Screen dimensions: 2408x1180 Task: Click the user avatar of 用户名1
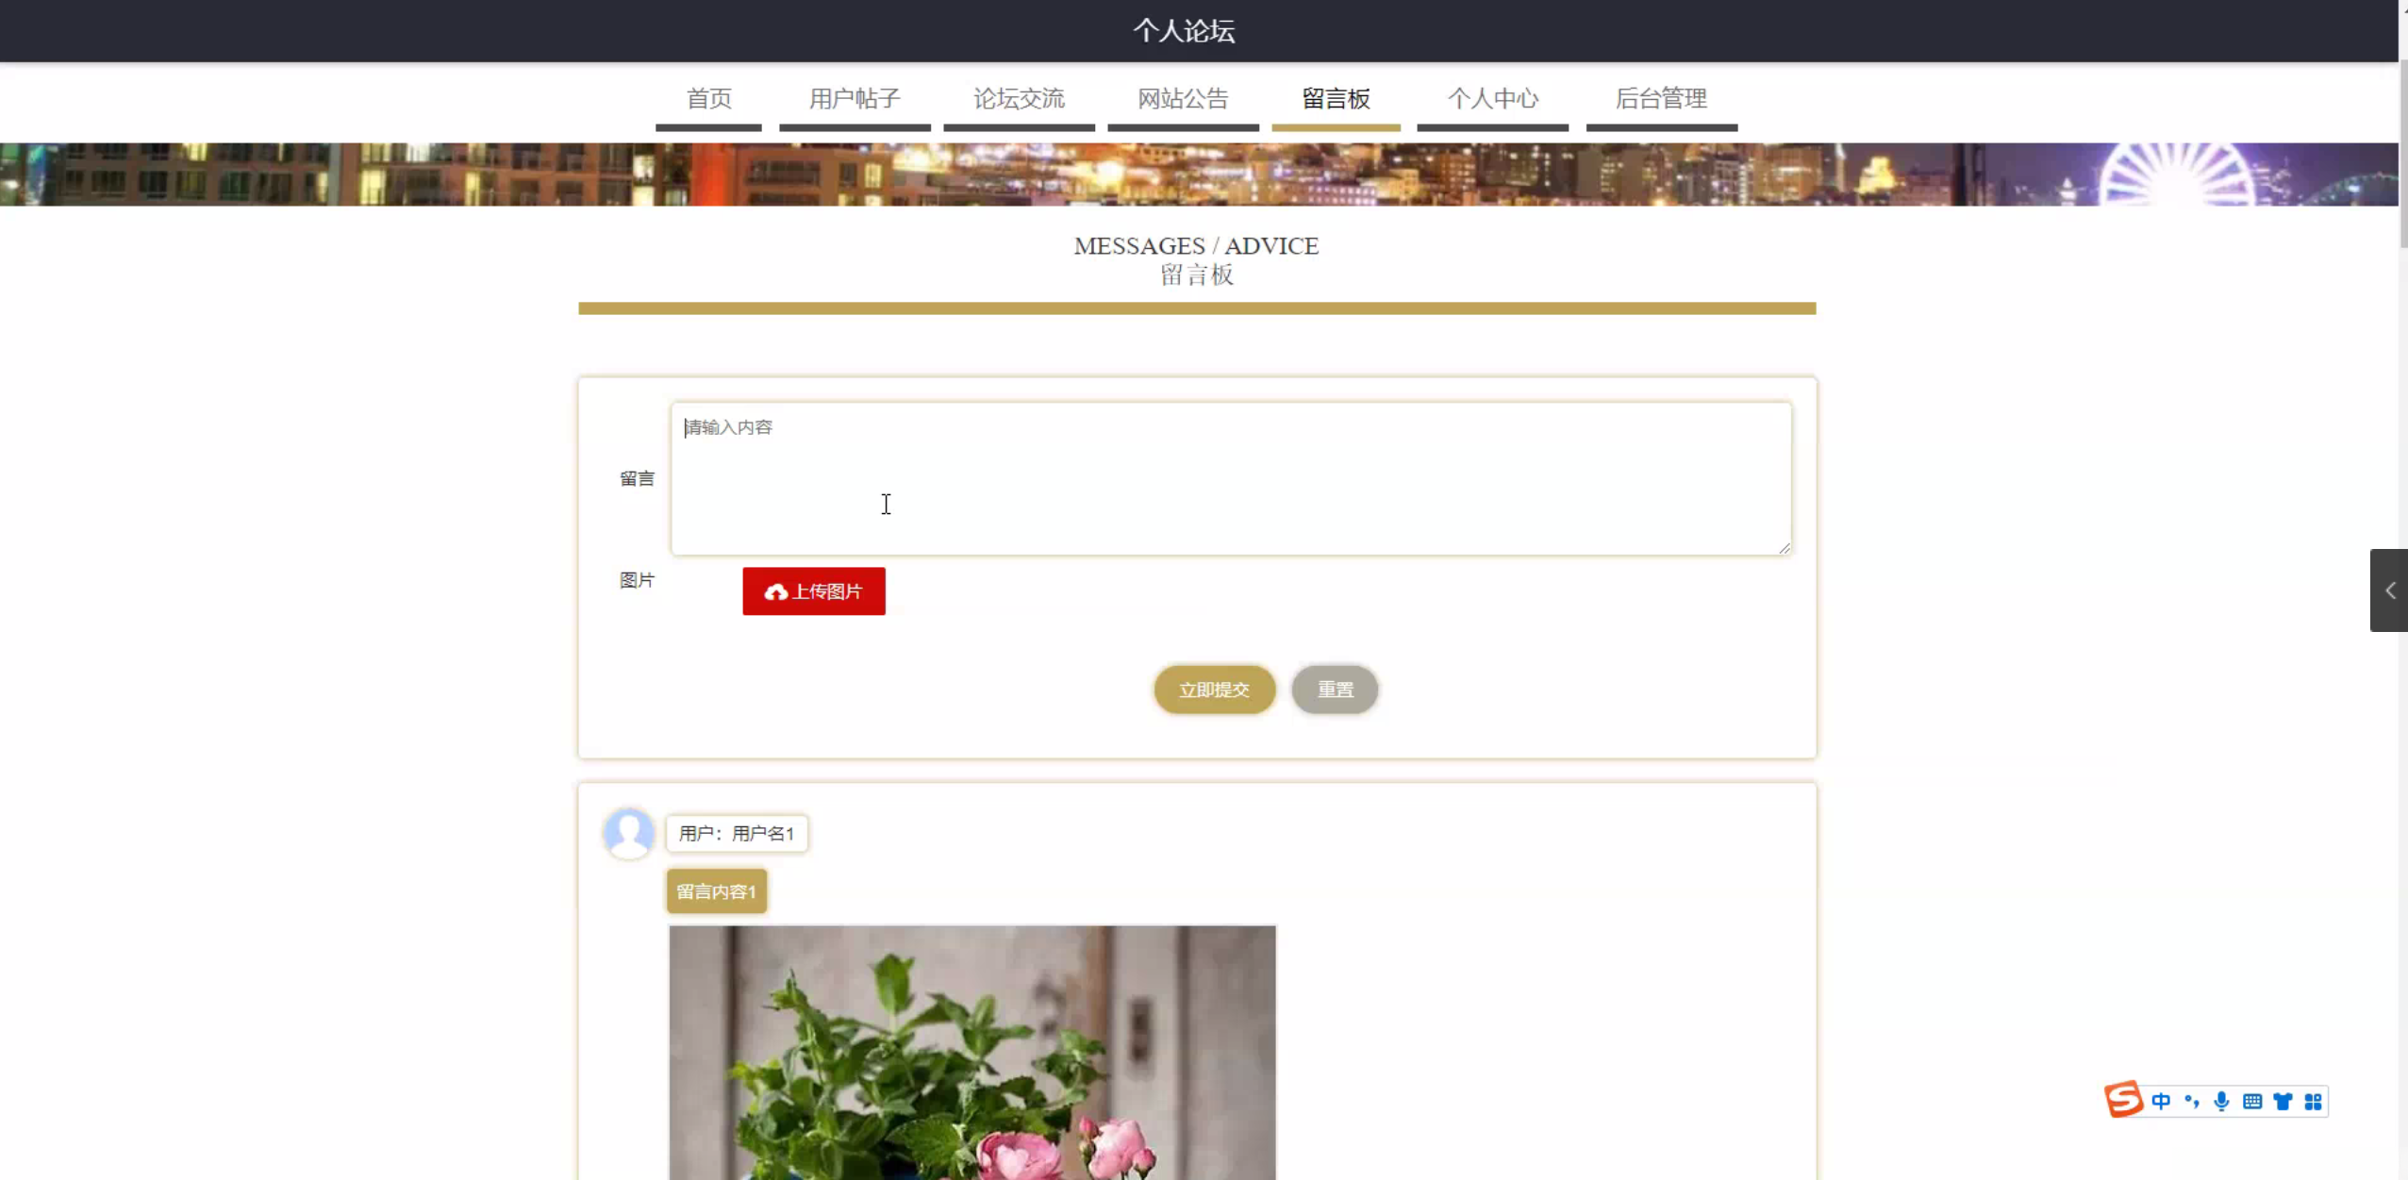coord(629,833)
